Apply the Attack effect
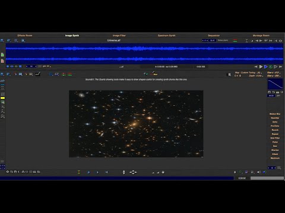285x213 pixels. tap(275, 154)
